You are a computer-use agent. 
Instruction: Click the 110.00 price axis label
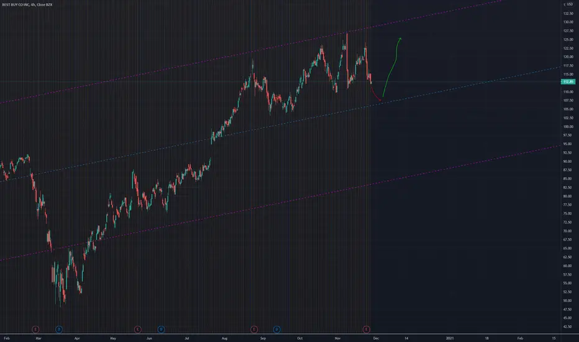[568, 91]
